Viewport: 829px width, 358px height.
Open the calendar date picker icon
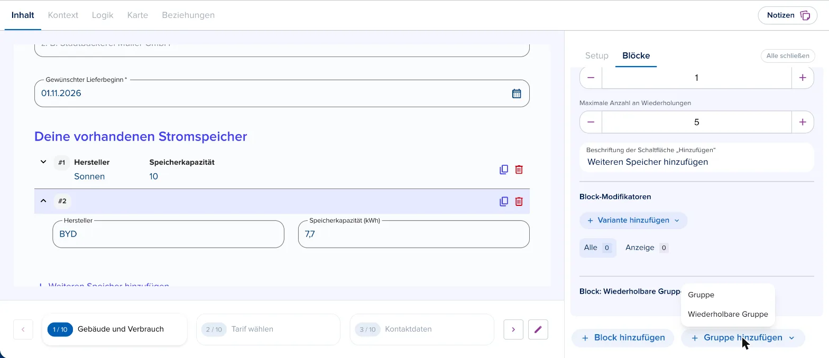point(517,93)
